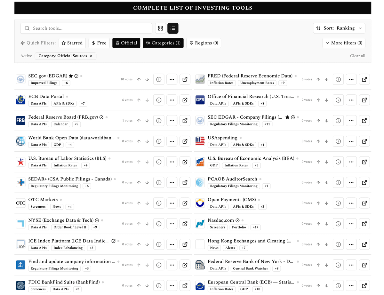The height and width of the screenshot is (295, 384).
Task: Select Order Book / Level II tag on NYSE
Action: pyautogui.click(x=70, y=227)
